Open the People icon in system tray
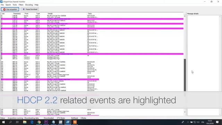 tap(183, 122)
